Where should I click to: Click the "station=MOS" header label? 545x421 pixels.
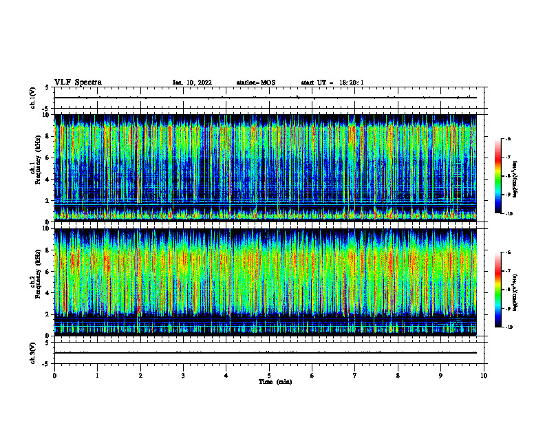coord(256,83)
